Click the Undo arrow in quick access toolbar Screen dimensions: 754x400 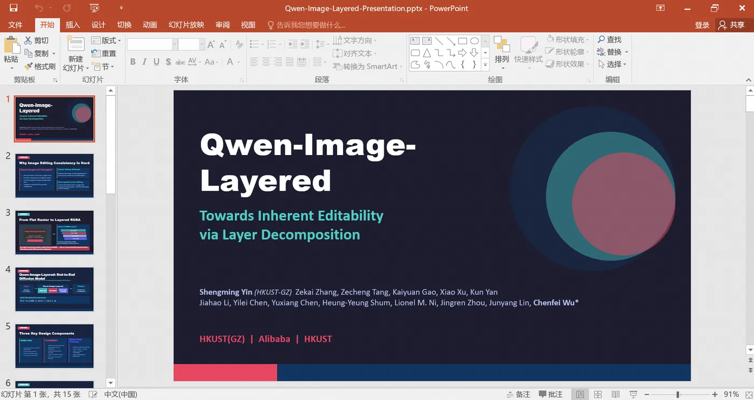click(x=39, y=8)
